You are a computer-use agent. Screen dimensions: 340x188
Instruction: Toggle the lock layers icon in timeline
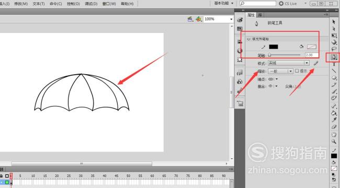point(2,176)
